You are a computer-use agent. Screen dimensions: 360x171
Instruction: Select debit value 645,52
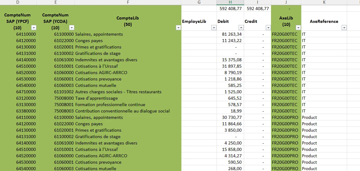[x=230, y=98]
